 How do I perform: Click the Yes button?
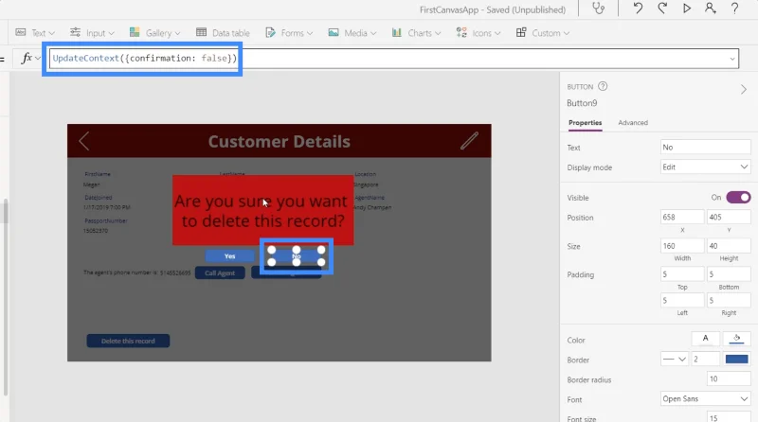[229, 256]
